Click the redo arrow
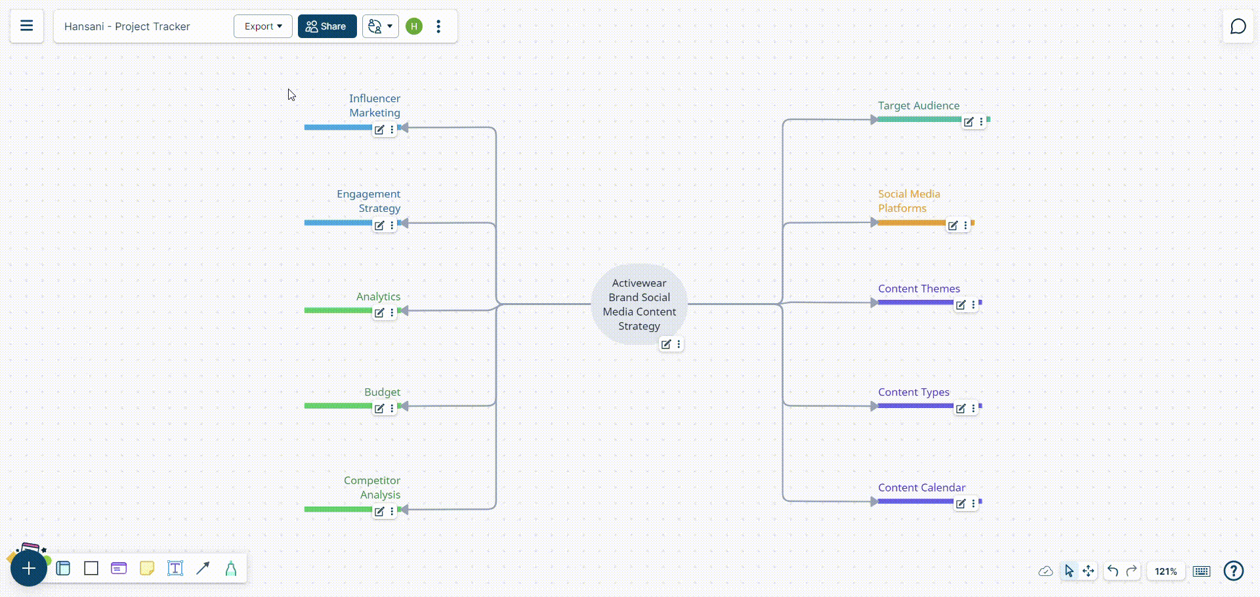This screenshot has width=1260, height=597. click(x=1132, y=571)
